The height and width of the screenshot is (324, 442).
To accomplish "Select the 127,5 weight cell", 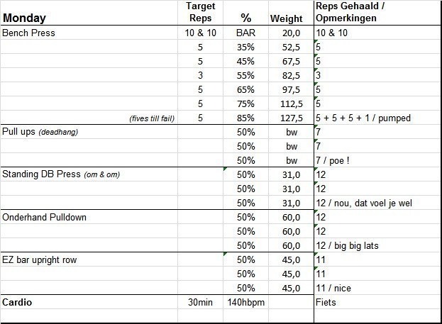I will coord(291,118).
